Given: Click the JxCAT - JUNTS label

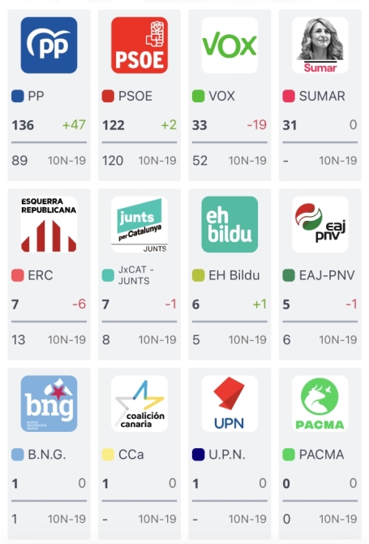Looking at the screenshot, I should point(136,275).
